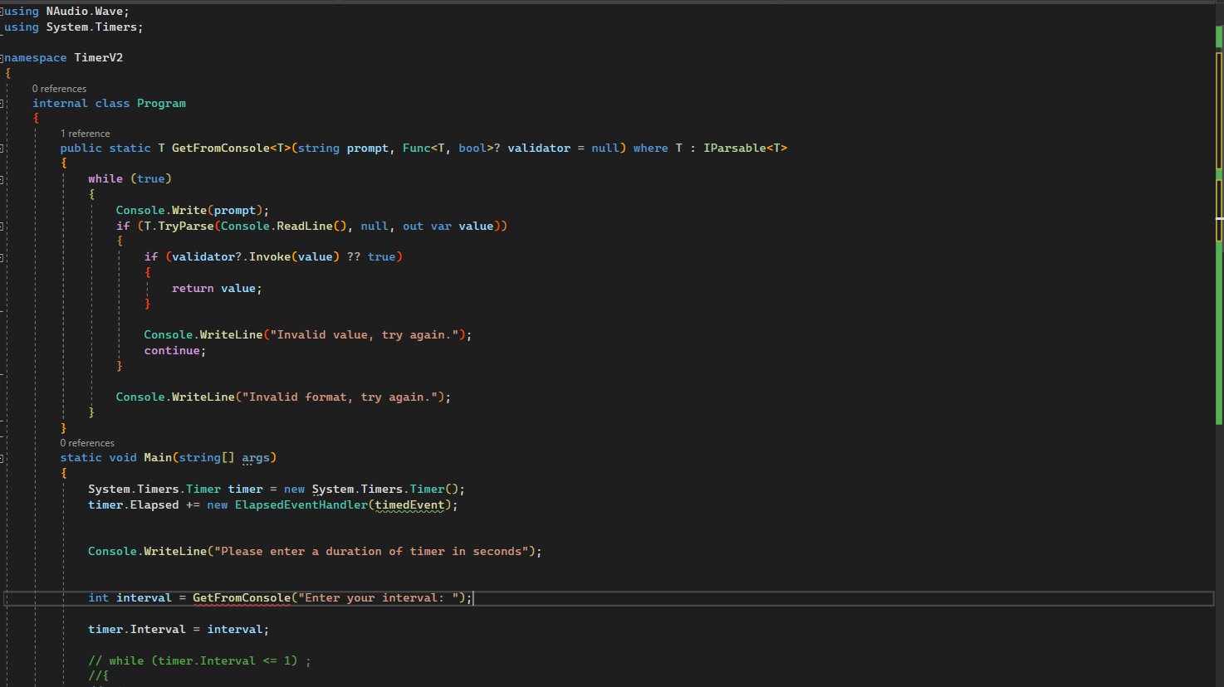This screenshot has height=687, width=1224.
Task: Click 'System.Timers' in the second using directive
Action: (91, 27)
